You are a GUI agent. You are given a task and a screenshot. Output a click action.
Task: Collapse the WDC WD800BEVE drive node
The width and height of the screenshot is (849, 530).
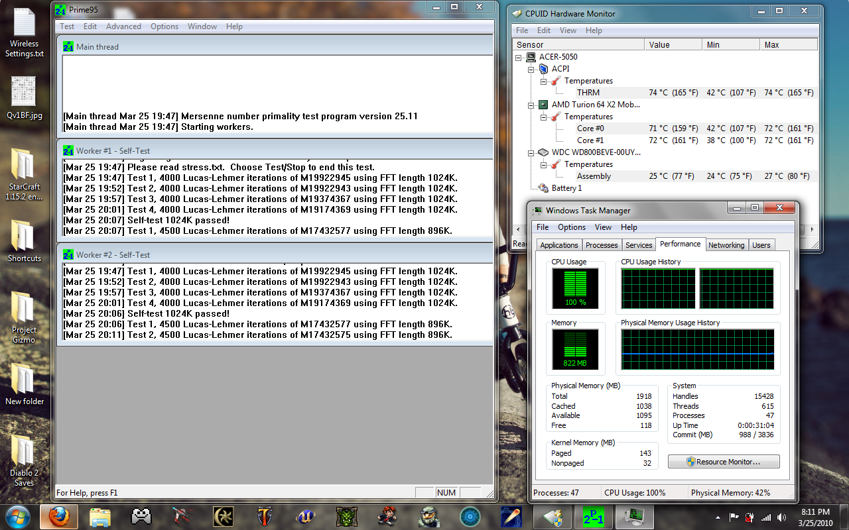[x=531, y=152]
